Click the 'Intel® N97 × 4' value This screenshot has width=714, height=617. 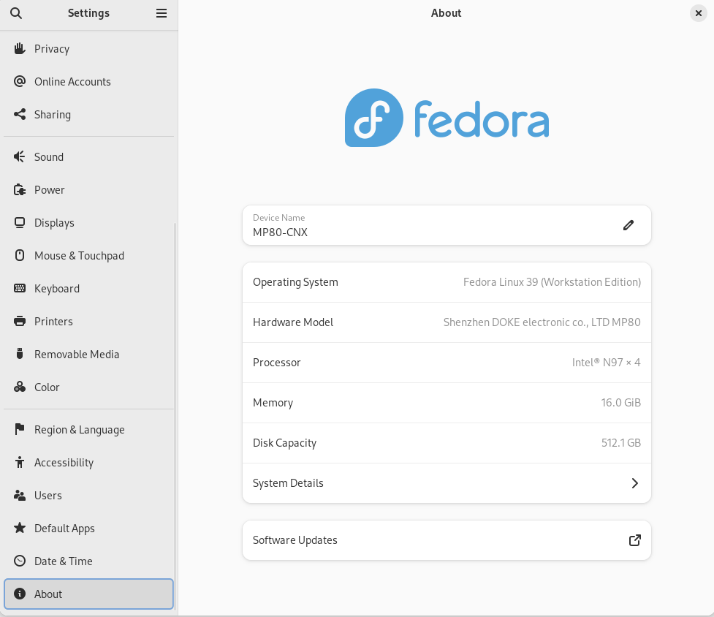coord(606,363)
